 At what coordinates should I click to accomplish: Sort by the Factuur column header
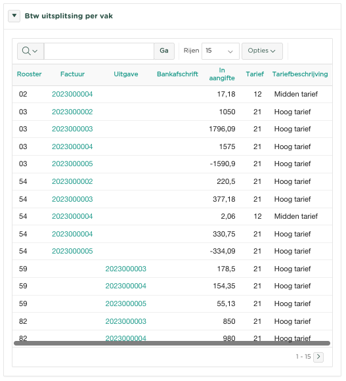coord(72,74)
